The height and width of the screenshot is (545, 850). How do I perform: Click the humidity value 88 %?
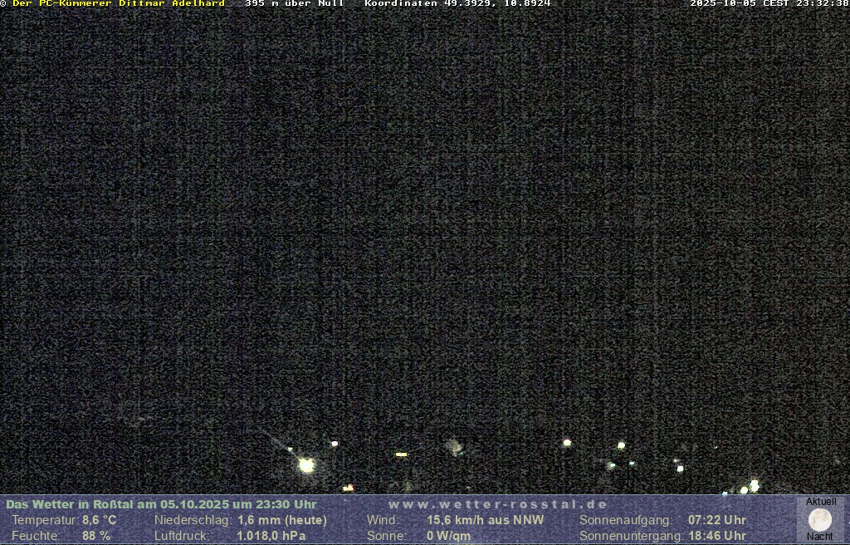click(96, 536)
